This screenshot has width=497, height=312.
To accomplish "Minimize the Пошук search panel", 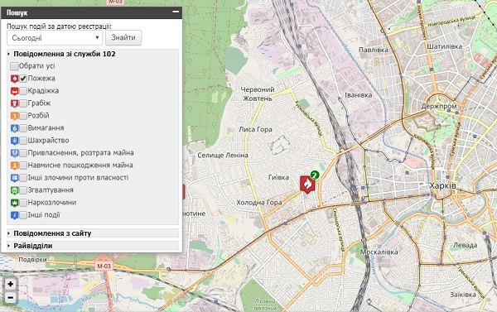I will 176,12.
